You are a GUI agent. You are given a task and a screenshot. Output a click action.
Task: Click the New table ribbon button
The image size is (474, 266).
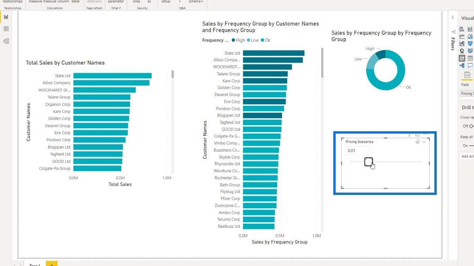(75, 2)
